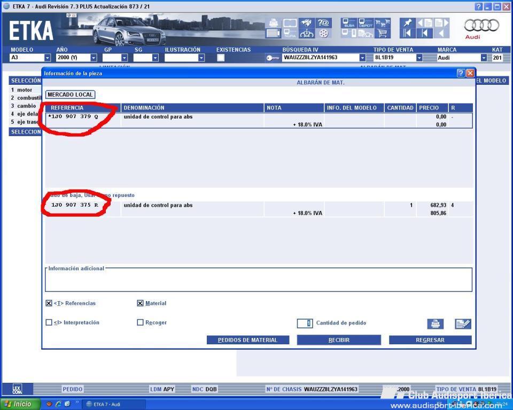This screenshot has width=513, height=410.
Task: Click the price 682,93
Action: click(x=438, y=206)
